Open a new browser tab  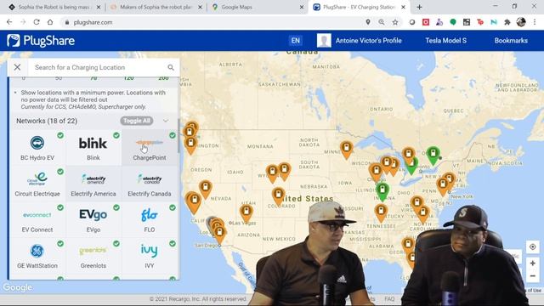[419, 7]
